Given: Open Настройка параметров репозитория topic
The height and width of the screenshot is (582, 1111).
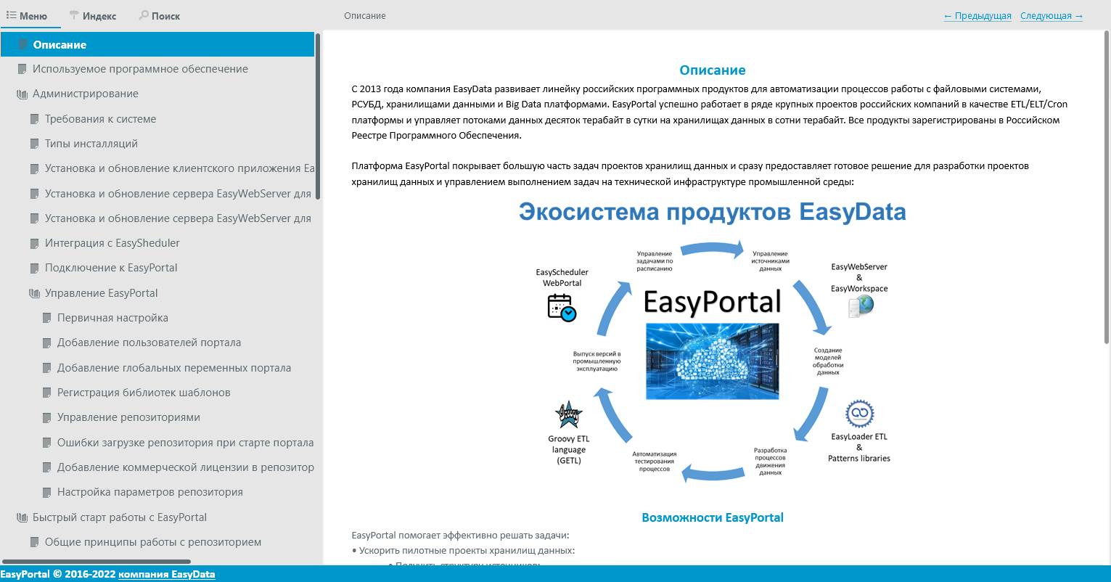Looking at the screenshot, I should coord(150,492).
